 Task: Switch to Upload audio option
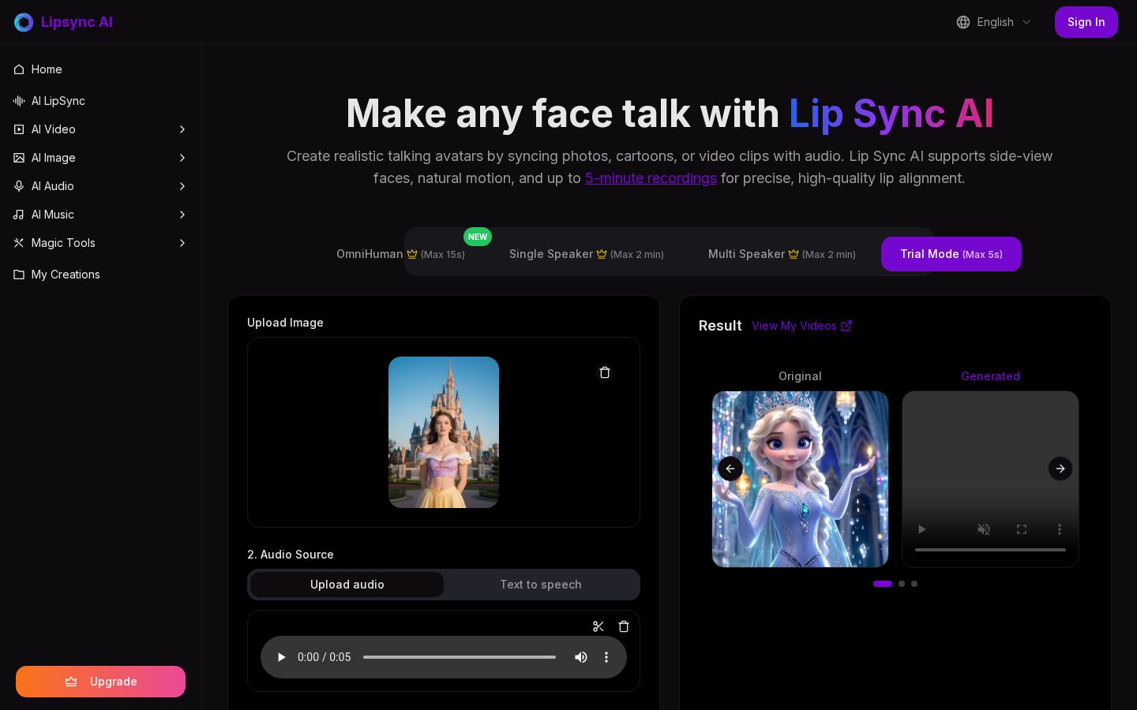[x=347, y=585]
